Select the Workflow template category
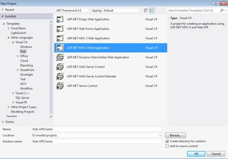The image size is (228, 159). pos(26,89)
